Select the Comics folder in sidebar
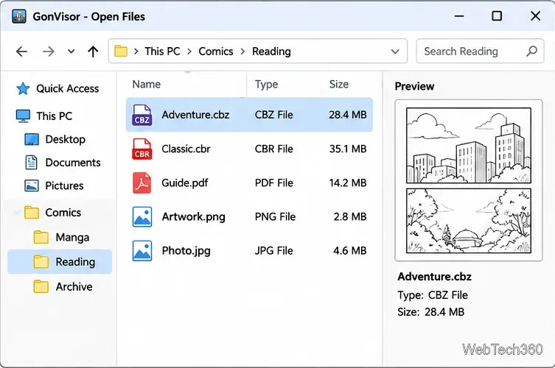This screenshot has height=368, width=555. (x=63, y=213)
